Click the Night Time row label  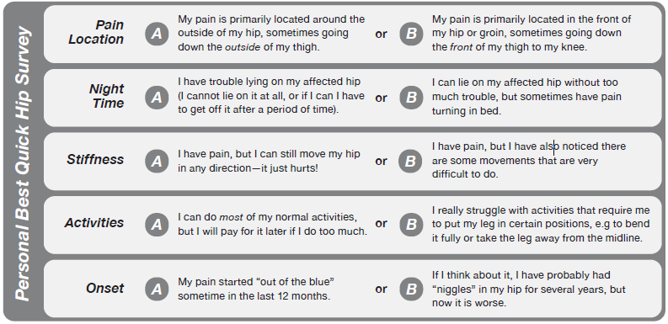coord(106,96)
